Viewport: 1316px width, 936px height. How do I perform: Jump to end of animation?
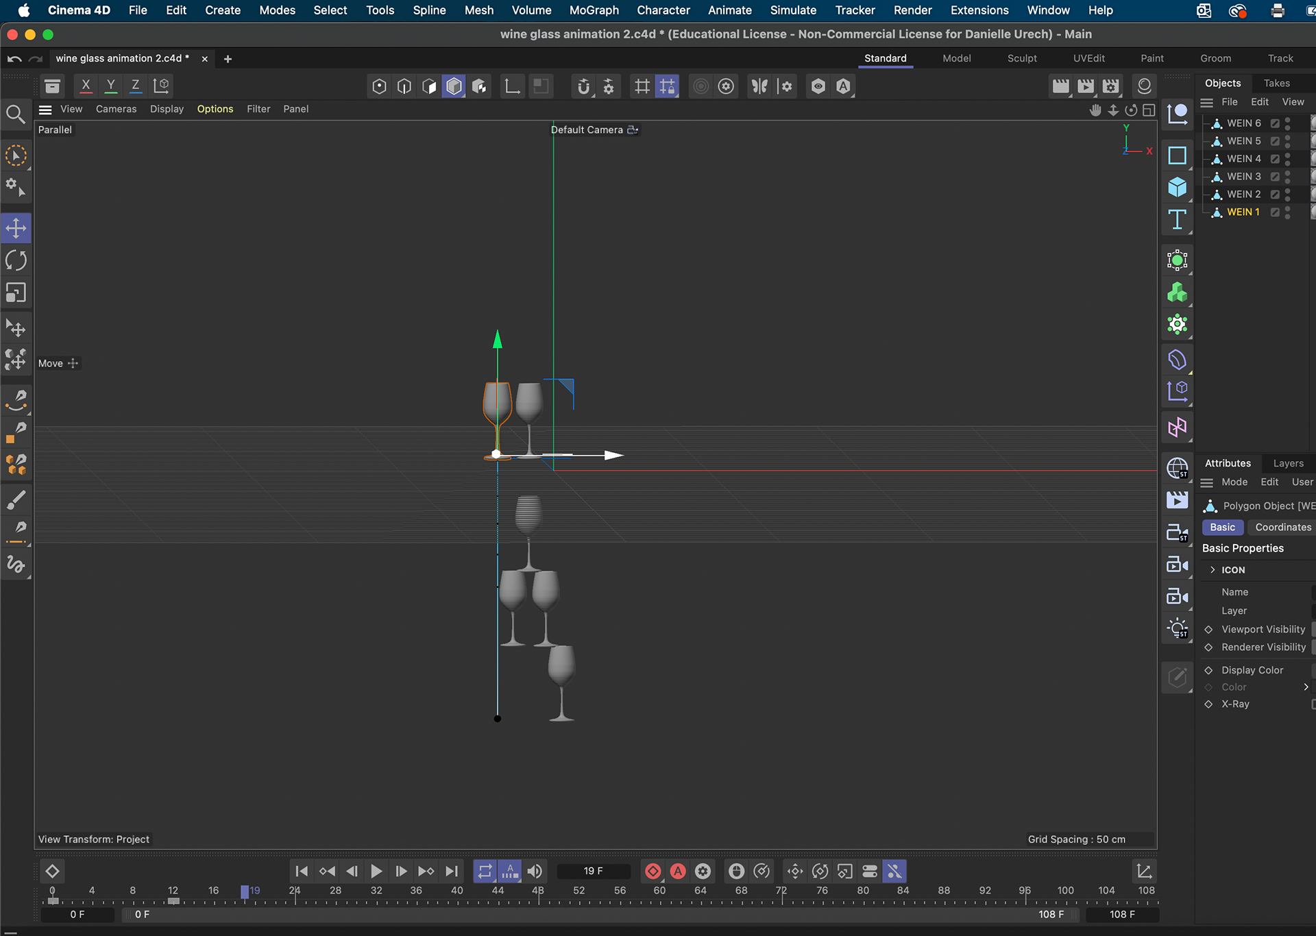451,871
